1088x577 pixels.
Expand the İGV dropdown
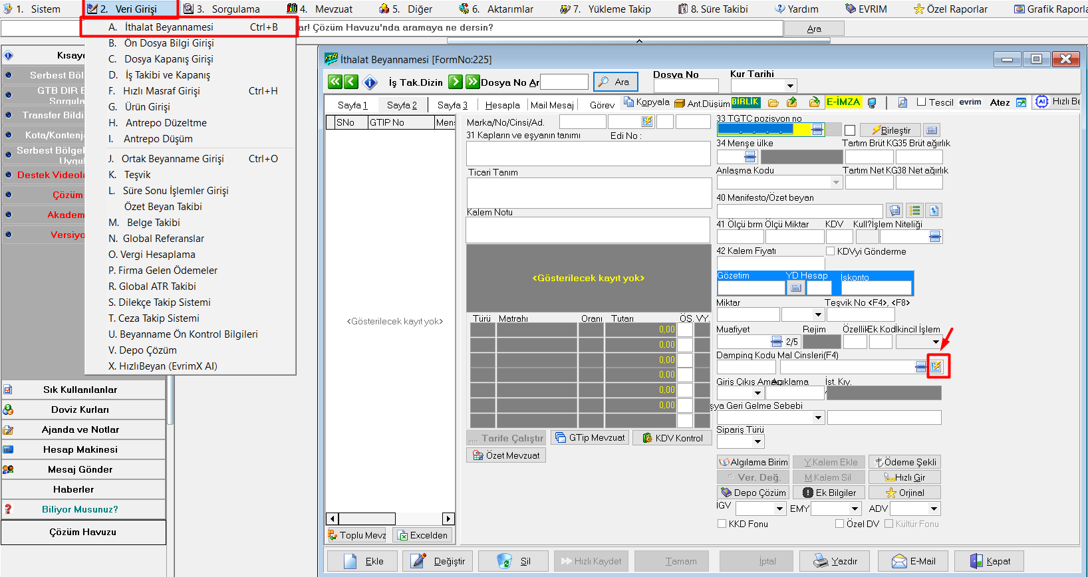click(x=780, y=509)
